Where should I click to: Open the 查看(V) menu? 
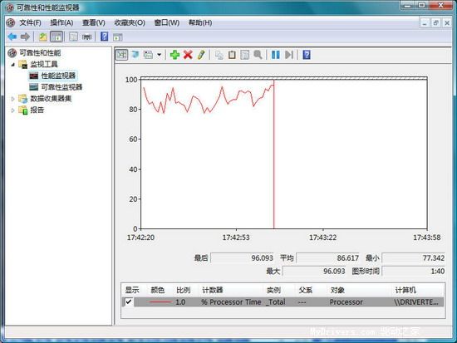coord(93,22)
